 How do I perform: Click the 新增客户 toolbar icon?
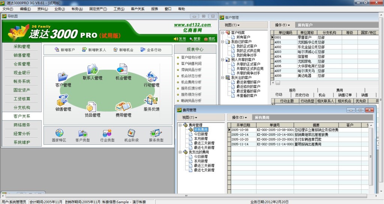pyautogui.click(x=57, y=49)
